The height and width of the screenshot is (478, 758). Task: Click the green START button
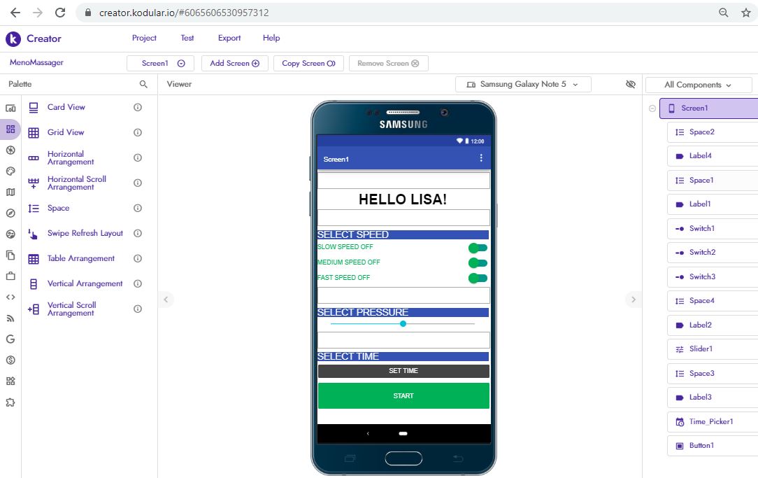[403, 395]
